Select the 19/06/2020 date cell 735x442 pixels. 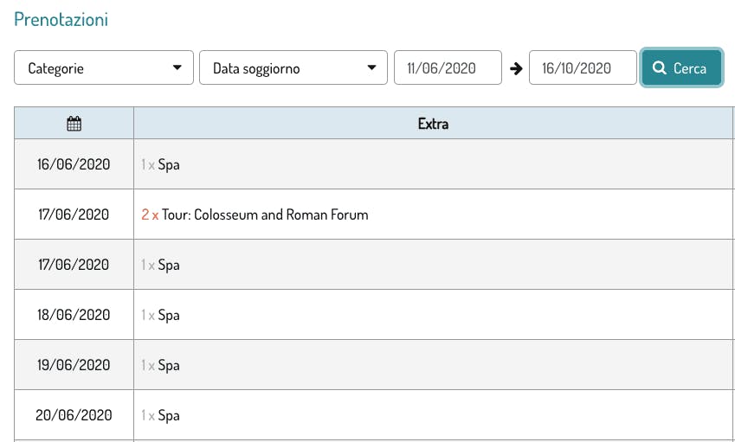click(74, 365)
